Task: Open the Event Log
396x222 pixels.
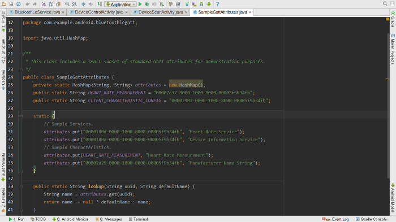Action: [335, 219]
